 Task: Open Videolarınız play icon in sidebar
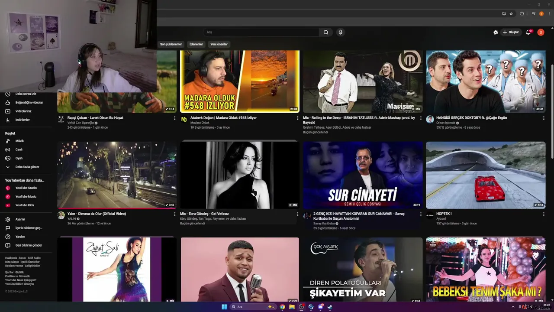pos(7,111)
